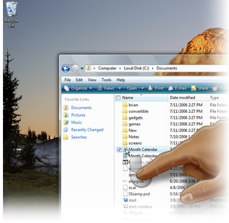
Task: Open Searches in Favorite Links
Action: point(79,137)
